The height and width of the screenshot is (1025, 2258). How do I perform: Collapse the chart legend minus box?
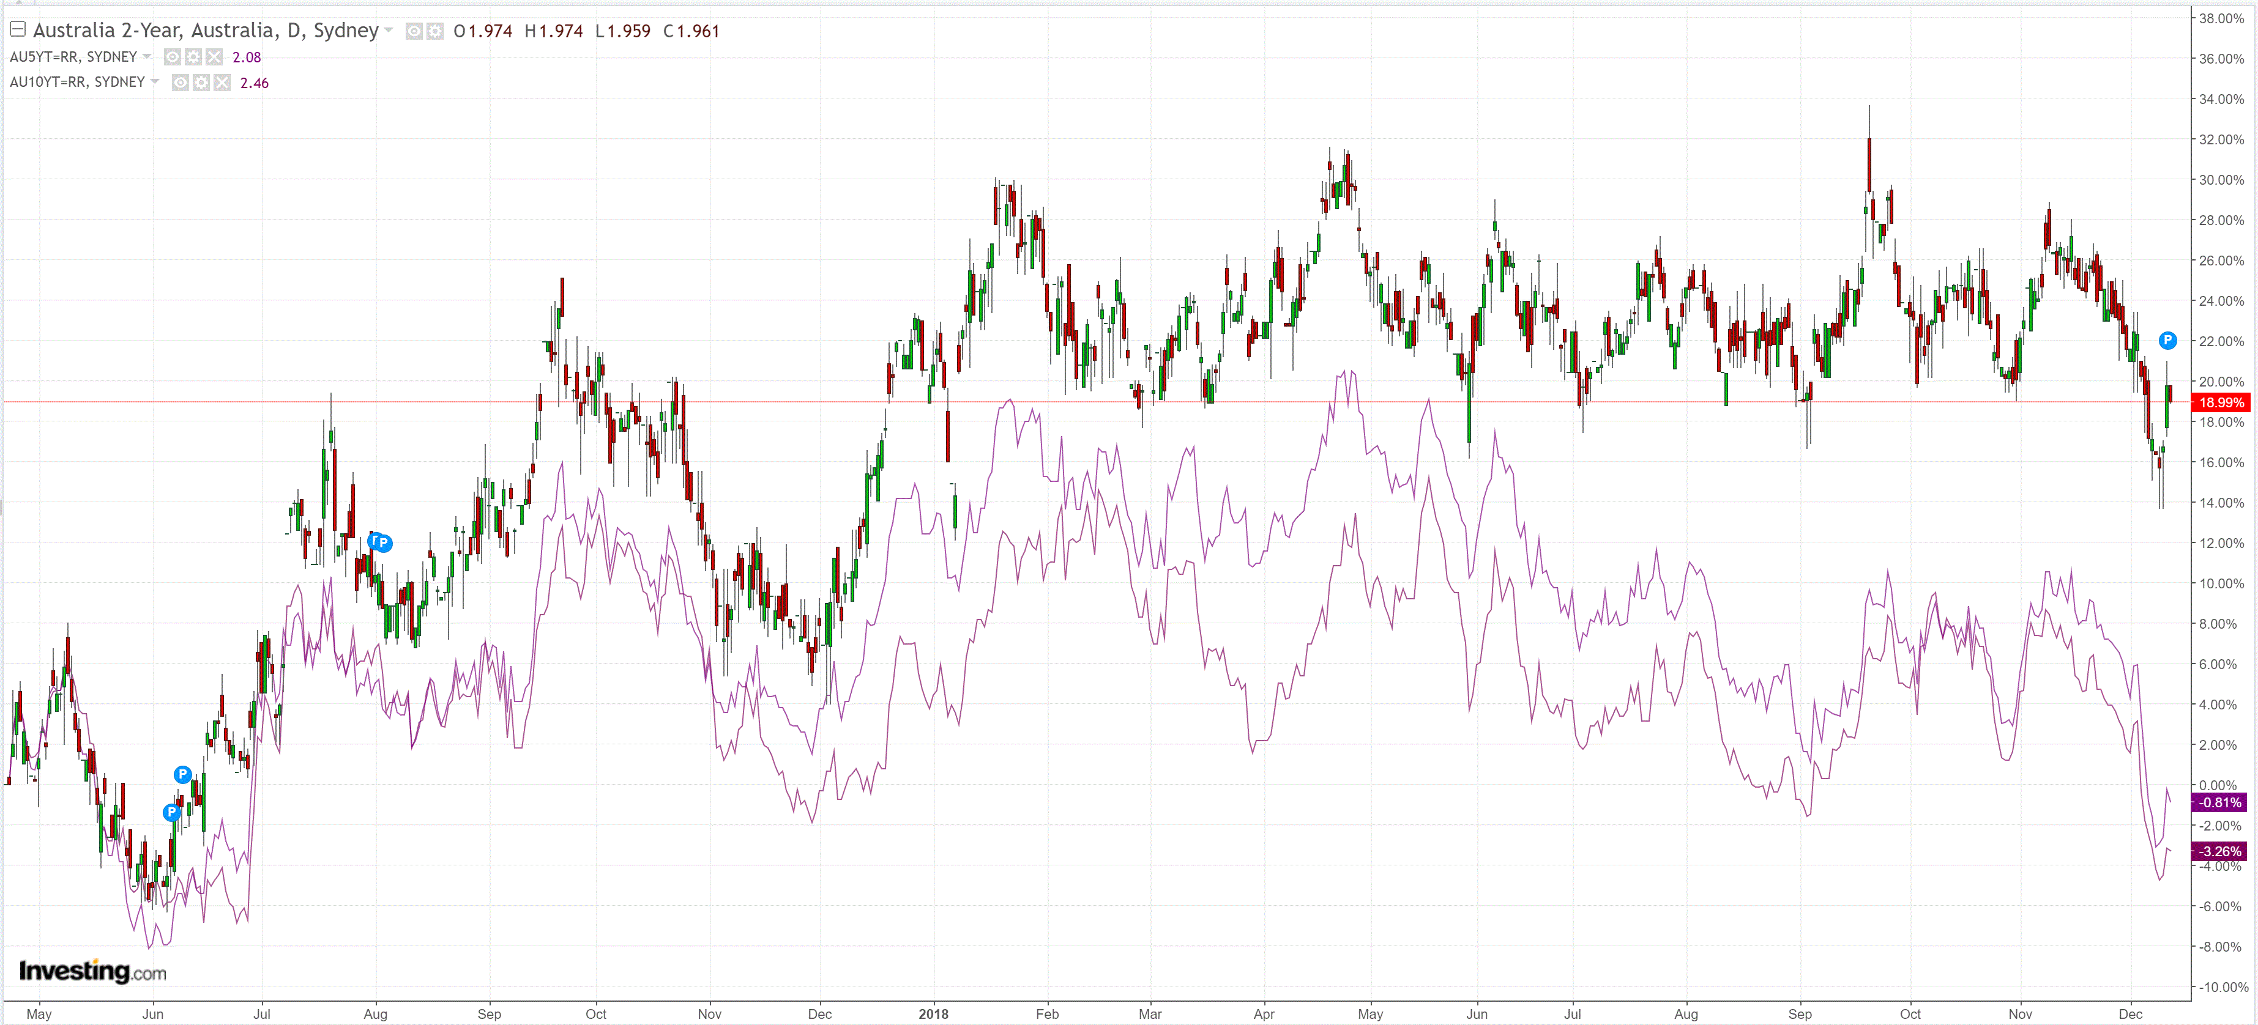click(18, 29)
